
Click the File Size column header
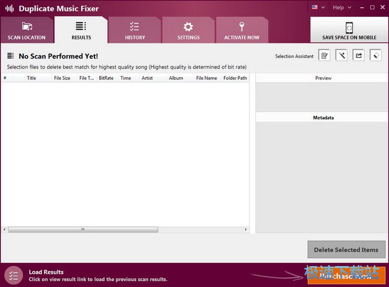62,78
